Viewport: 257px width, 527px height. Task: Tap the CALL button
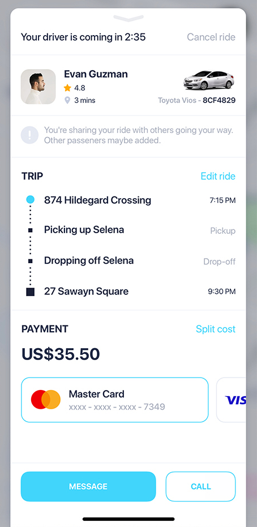tap(200, 486)
